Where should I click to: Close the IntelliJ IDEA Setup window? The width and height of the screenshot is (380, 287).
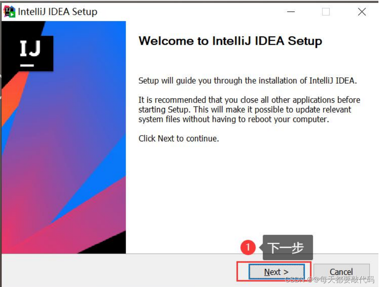point(362,12)
